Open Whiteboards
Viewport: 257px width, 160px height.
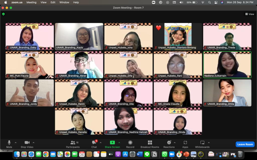[x=202, y=144]
